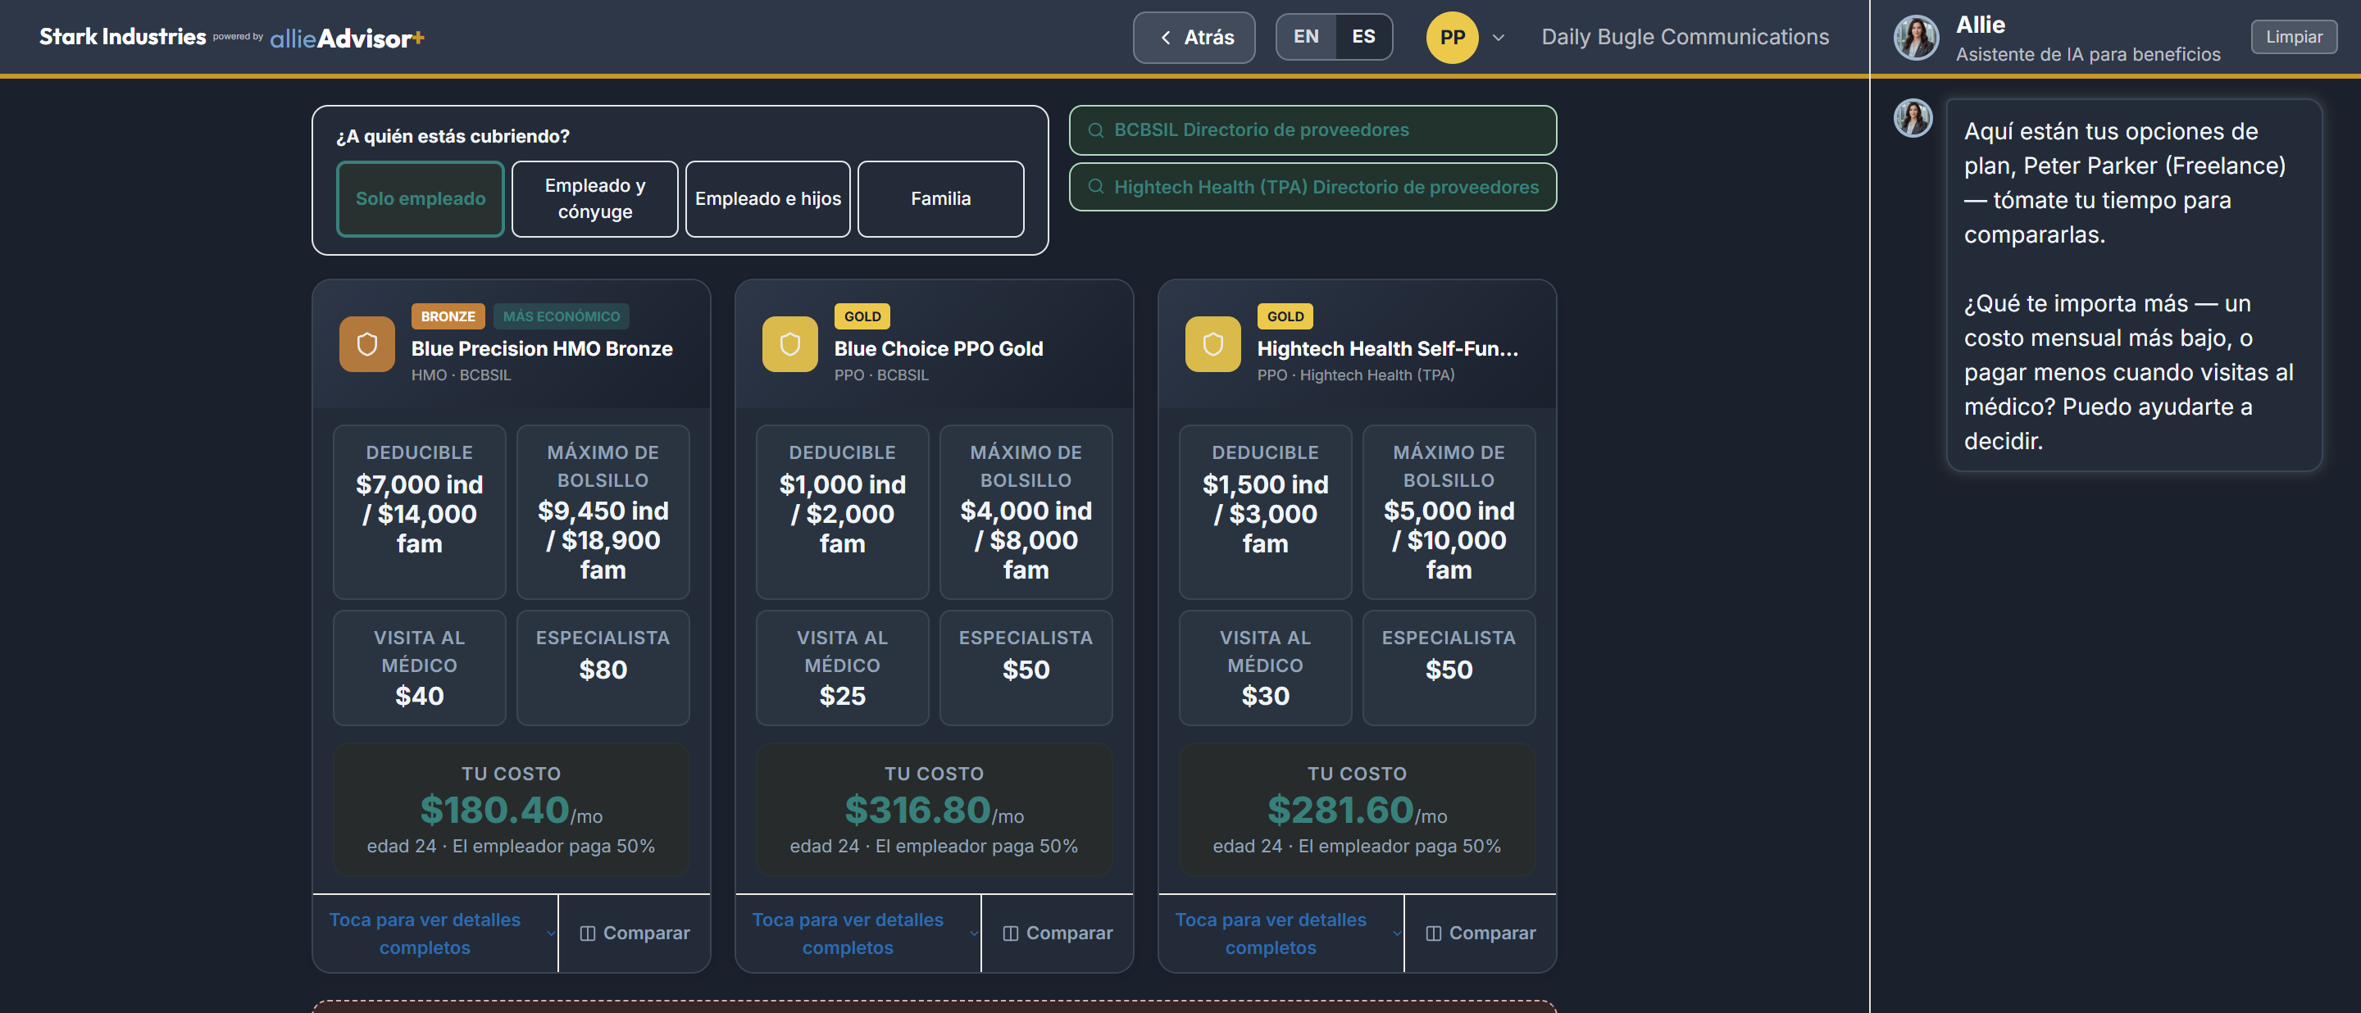Clear the chat with Limpiar

coord(2294,38)
